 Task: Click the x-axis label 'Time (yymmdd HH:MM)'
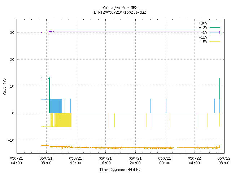[x=120, y=170]
